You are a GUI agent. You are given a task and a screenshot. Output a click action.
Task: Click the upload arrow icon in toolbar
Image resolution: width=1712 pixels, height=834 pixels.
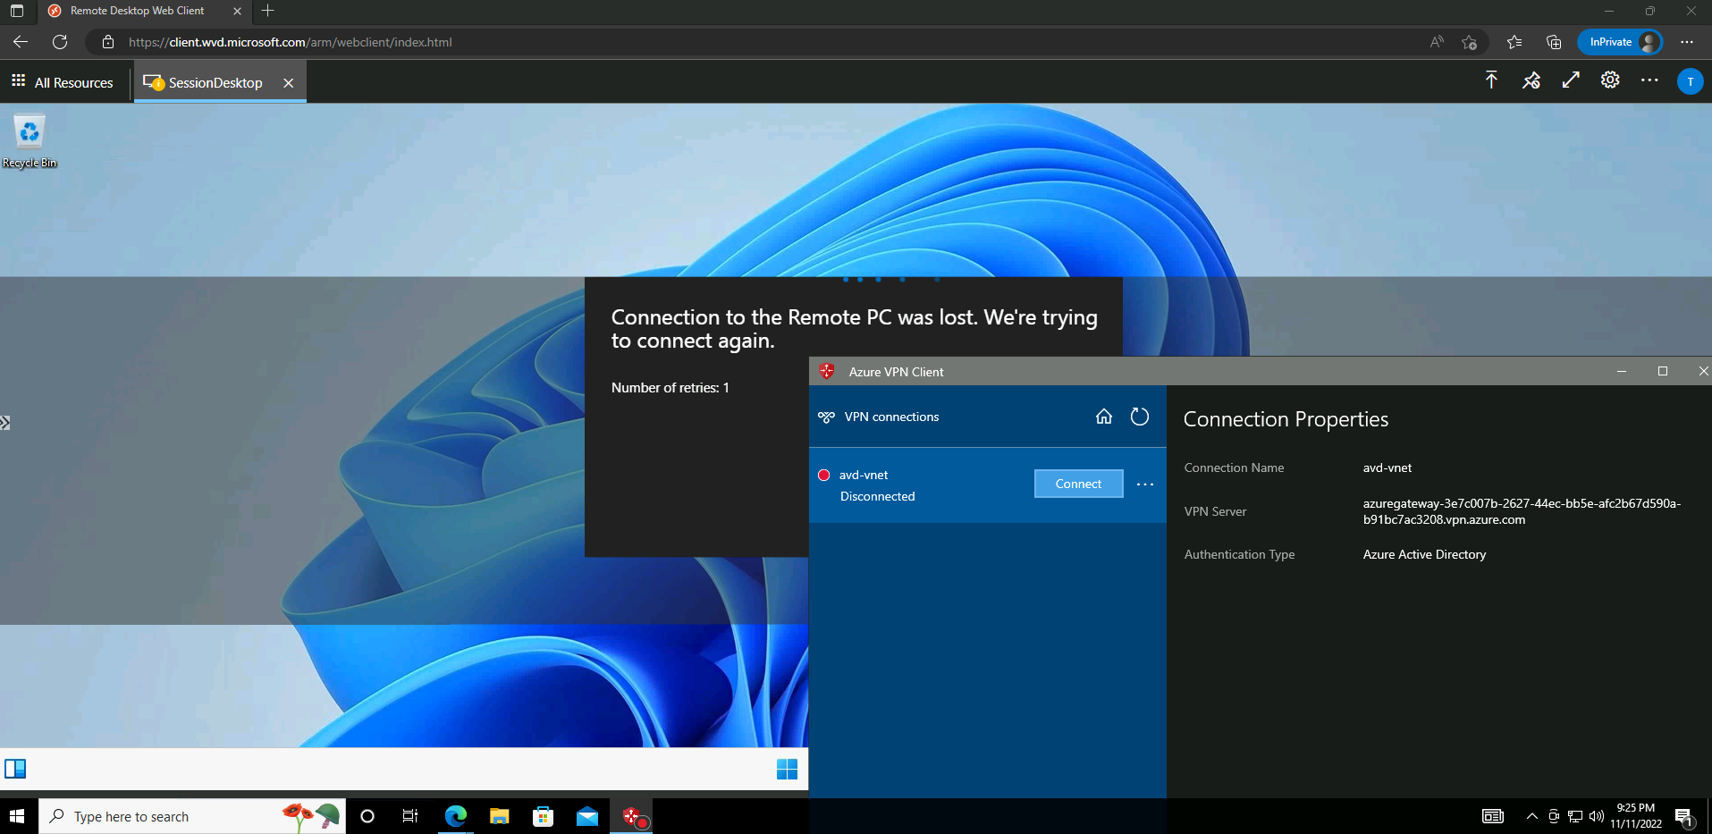click(x=1491, y=80)
